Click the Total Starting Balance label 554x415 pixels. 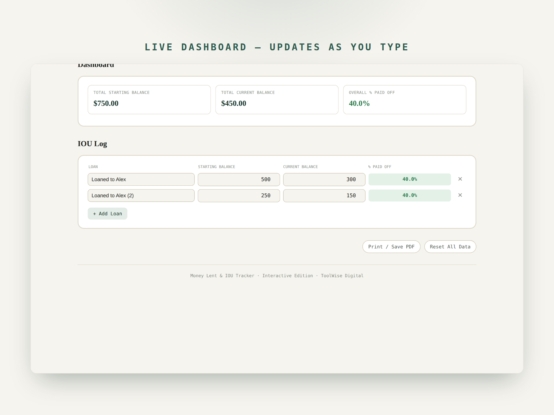pyautogui.click(x=121, y=92)
